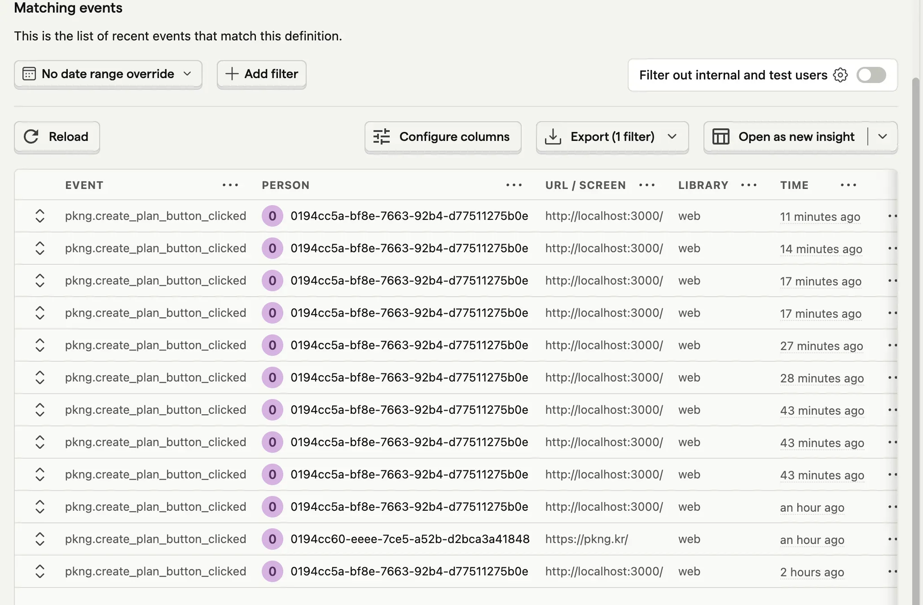
Task: Click the Configure columns sliders icon
Action: [382, 136]
